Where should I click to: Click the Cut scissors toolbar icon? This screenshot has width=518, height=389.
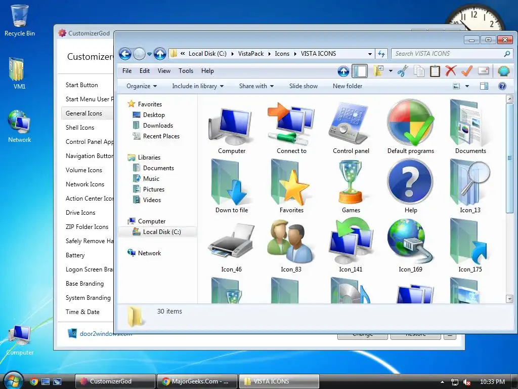tap(402, 71)
